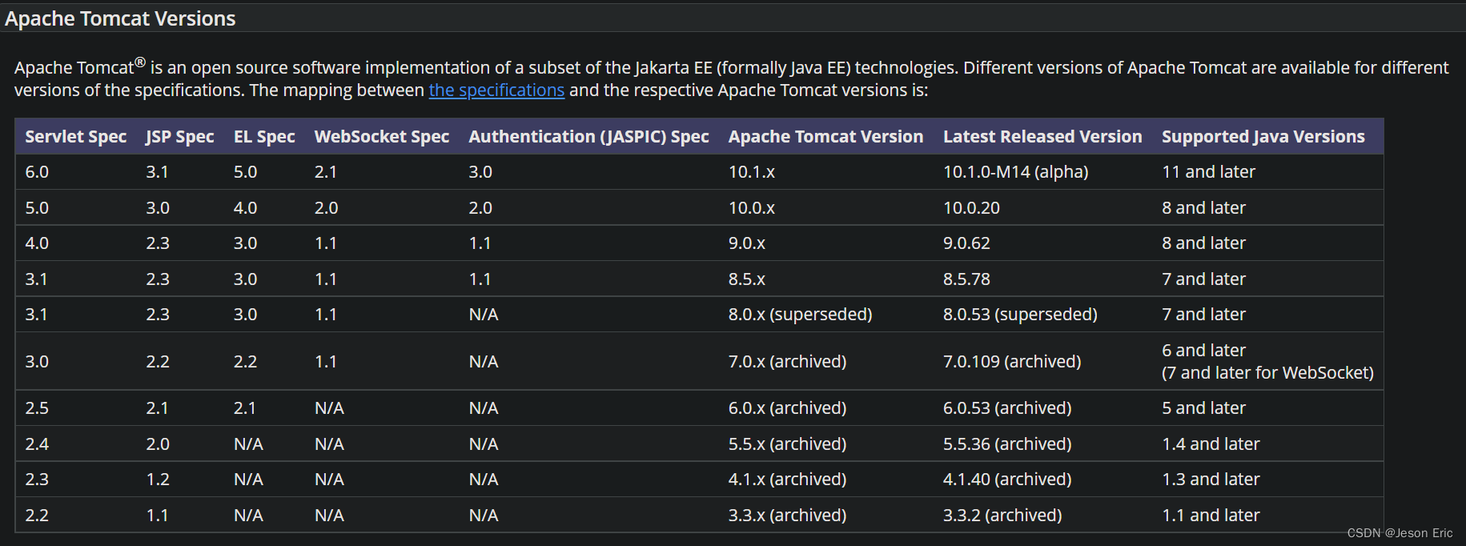
Task: Click Servlet Spec '5.0' in the 10.0.x row
Action: [37, 208]
